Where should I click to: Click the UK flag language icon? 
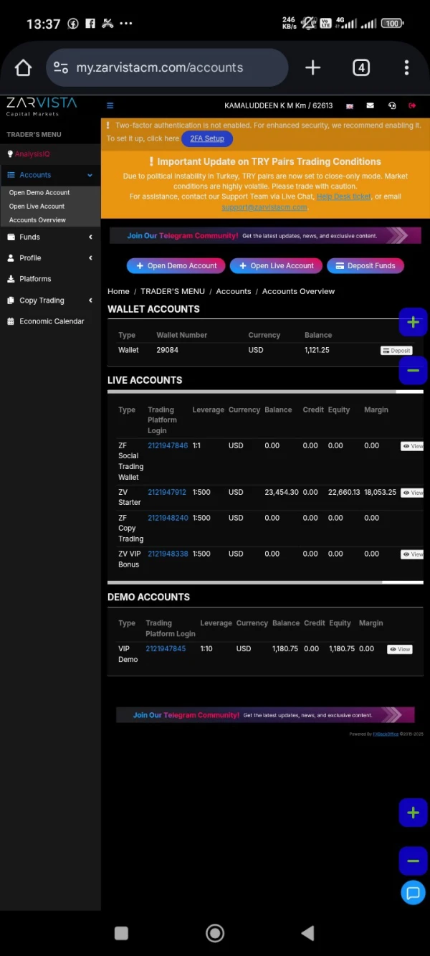coord(350,106)
